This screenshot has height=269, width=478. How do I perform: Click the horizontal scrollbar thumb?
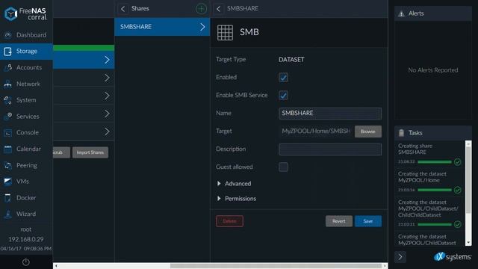pyautogui.click(x=276, y=266)
